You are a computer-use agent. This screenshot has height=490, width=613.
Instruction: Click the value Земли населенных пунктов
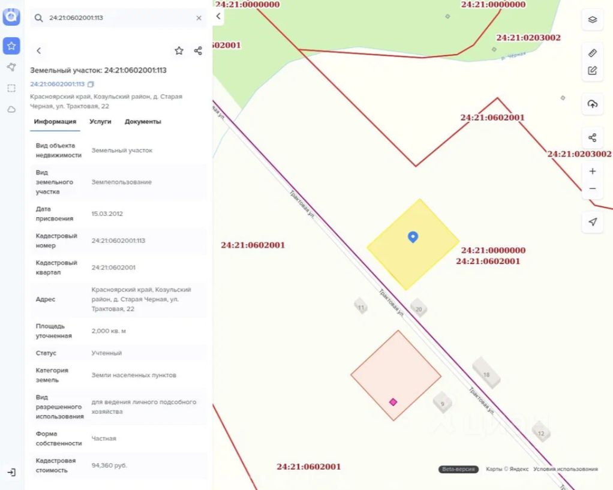point(134,375)
